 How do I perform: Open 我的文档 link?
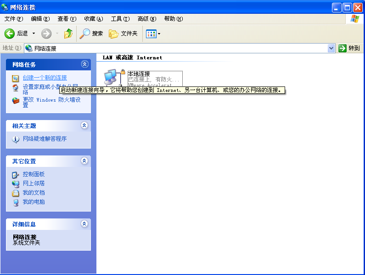(34, 193)
